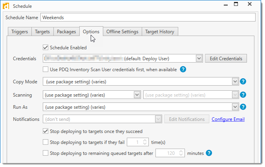Uncheck Stop deploying once targets succeed
This screenshot has height=167, width=265.
pos(46,131)
